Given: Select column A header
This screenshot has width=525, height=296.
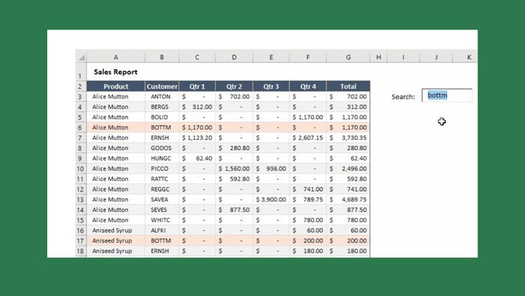Looking at the screenshot, I should click(115, 57).
